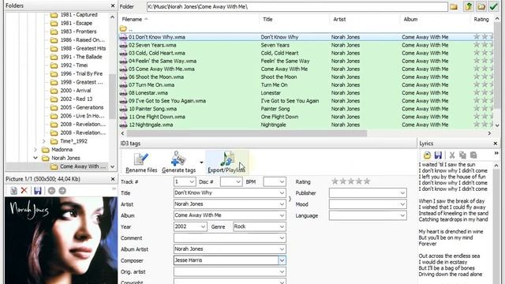505x284 pixels.
Task: Close the Picture panel
Action: pos(113,179)
